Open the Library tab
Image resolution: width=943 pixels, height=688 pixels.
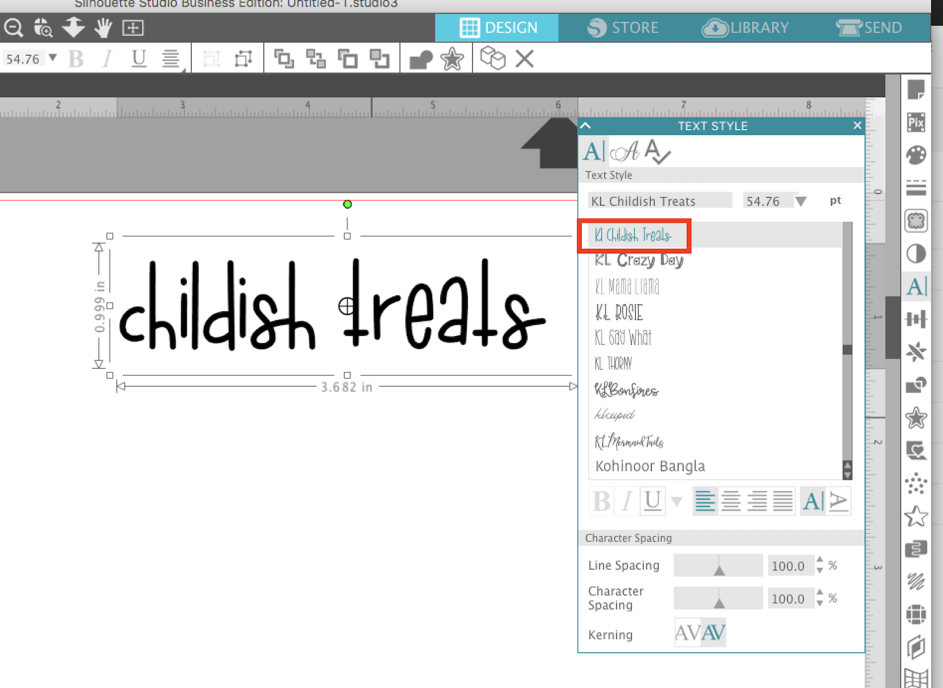tap(745, 27)
